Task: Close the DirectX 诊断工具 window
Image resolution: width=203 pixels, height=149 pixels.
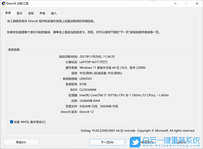Action: point(197,3)
